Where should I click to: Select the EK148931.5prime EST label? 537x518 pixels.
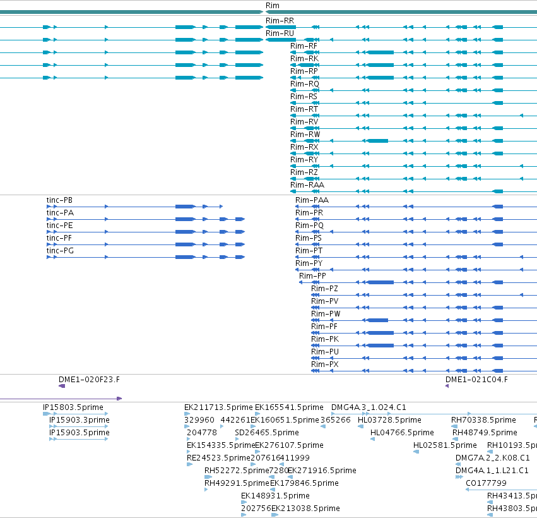(275, 496)
